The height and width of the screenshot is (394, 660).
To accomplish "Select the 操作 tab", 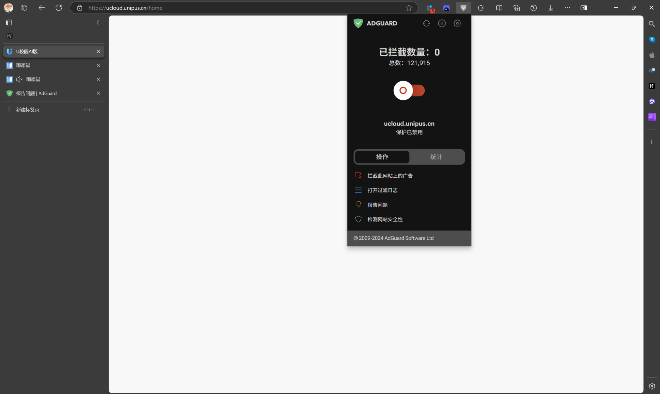I will coord(382,157).
